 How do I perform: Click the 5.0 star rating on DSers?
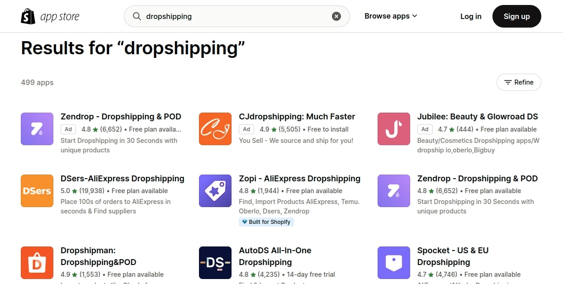[68, 190]
